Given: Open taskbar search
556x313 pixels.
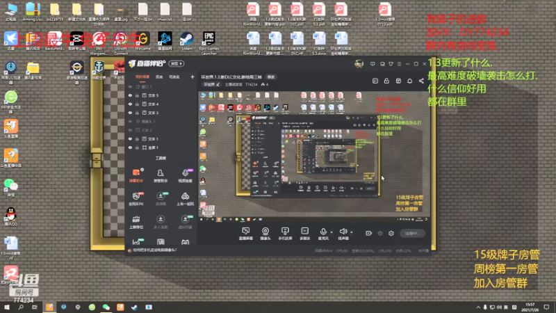Looking at the screenshot, I should [21, 307].
